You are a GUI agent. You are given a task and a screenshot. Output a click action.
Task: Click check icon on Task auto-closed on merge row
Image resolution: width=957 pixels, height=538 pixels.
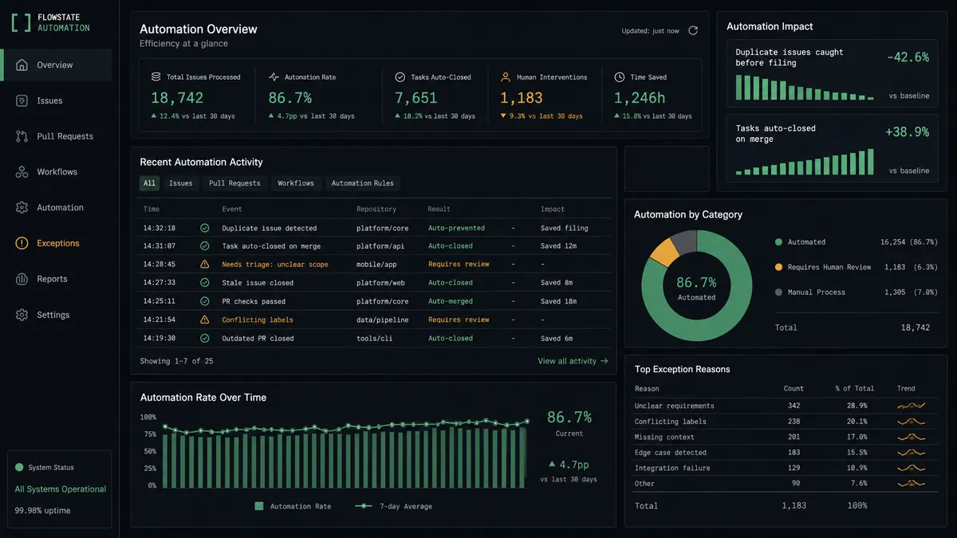205,246
